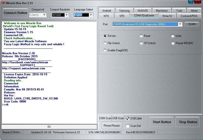This screenshot has width=203, height=140.
Task: Select the Write radio option
Action: [x=173, y=36]
